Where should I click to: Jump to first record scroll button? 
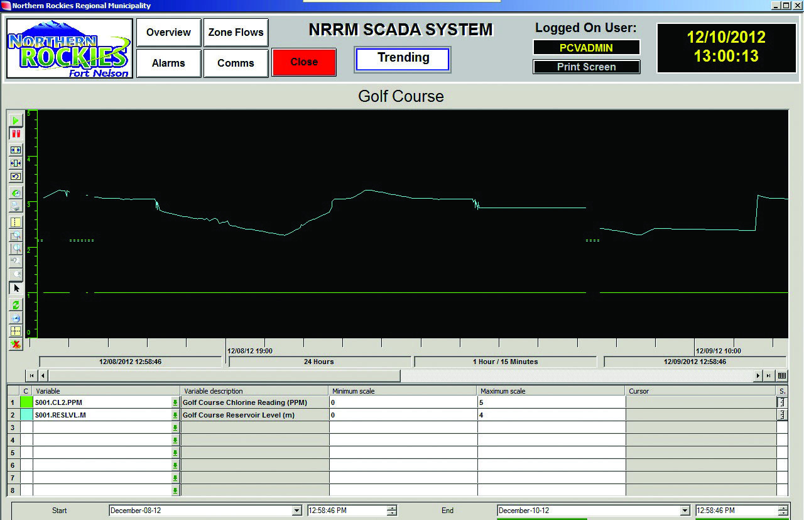pyautogui.click(x=31, y=375)
